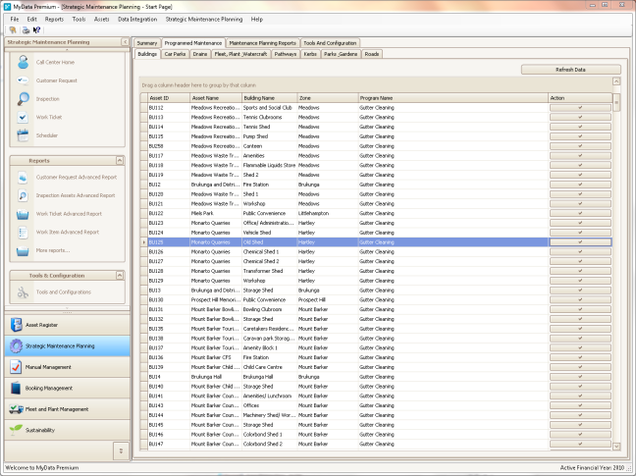This screenshot has height=476, width=636.
Task: Open Customer Request from the sidebar
Action: tap(24, 80)
